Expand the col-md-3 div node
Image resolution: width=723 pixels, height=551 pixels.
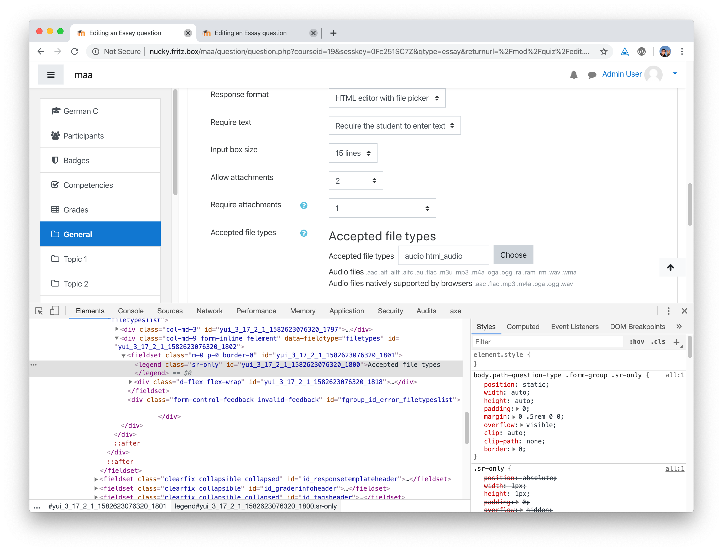click(117, 329)
